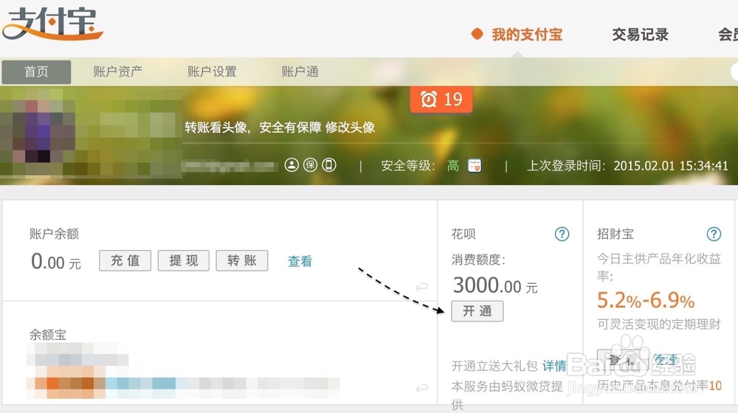Image resolution: width=738 pixels, height=413 pixels.
Task: Click the 3000.00 元 credit amount
Action: click(495, 285)
